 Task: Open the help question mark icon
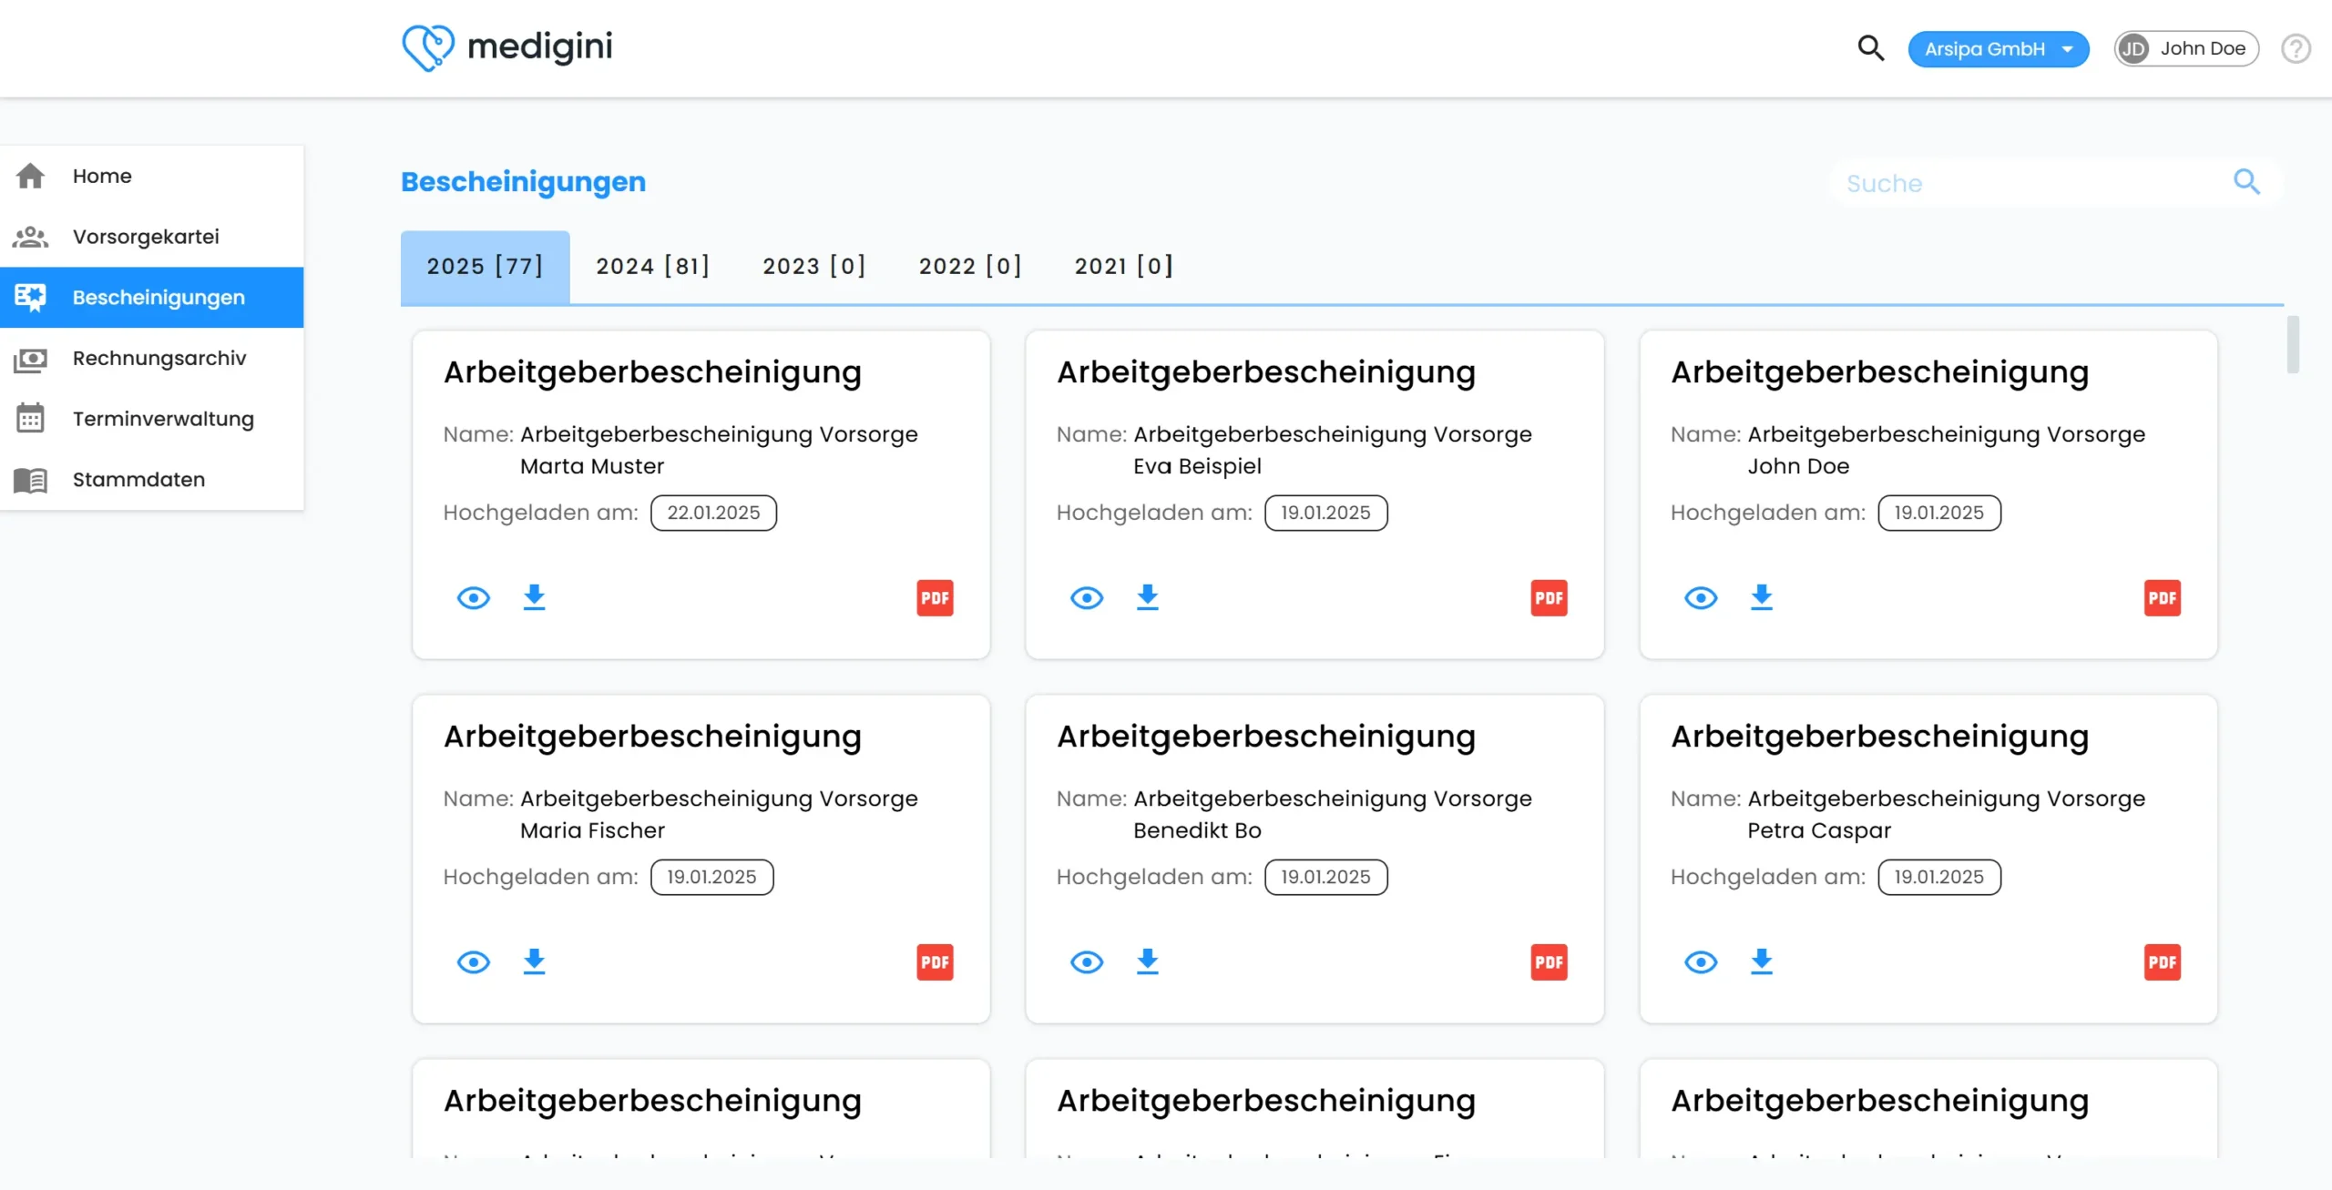(x=2296, y=48)
